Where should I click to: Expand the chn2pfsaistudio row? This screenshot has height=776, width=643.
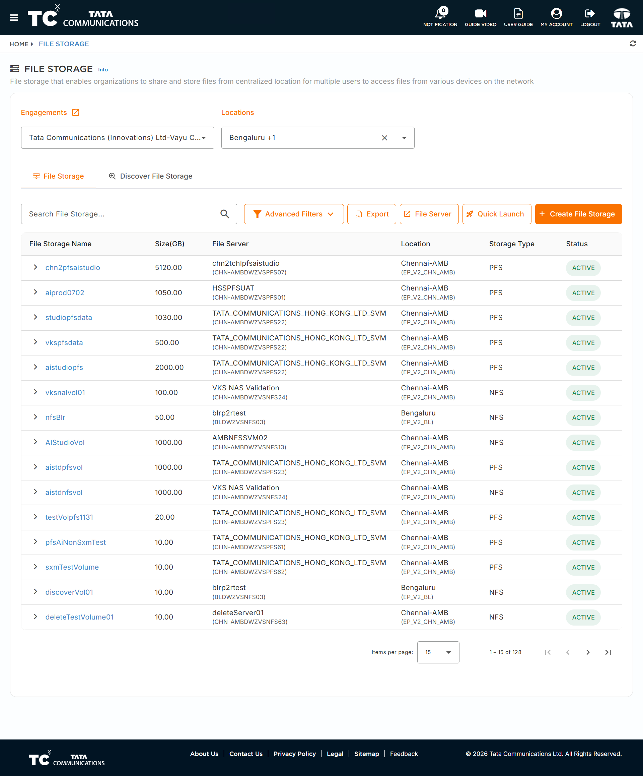click(35, 267)
